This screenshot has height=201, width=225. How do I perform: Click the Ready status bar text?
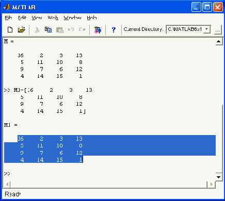(x=13, y=194)
